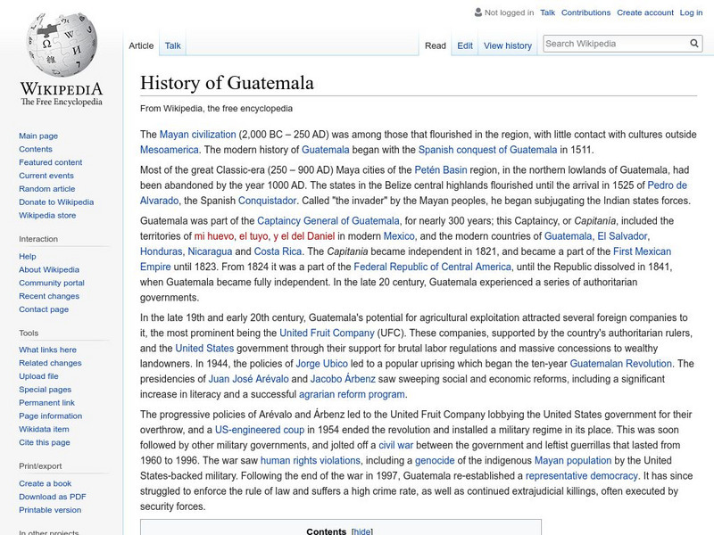Switch to the View history tab
This screenshot has height=535, width=714.
point(507,45)
